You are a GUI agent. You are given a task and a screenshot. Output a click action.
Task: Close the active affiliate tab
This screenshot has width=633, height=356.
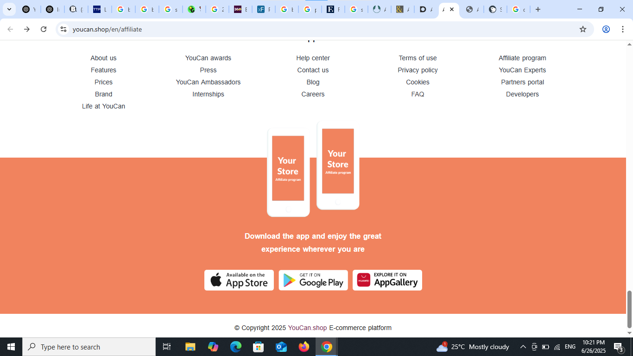click(452, 9)
